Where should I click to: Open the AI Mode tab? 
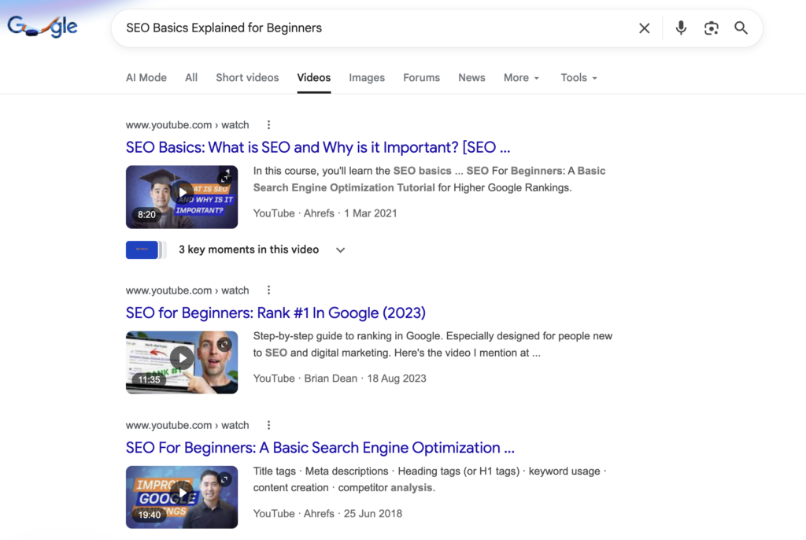(146, 77)
